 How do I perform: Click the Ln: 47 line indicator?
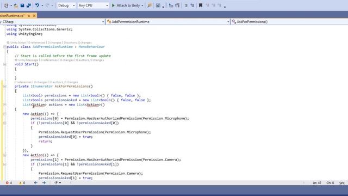point(316,183)
